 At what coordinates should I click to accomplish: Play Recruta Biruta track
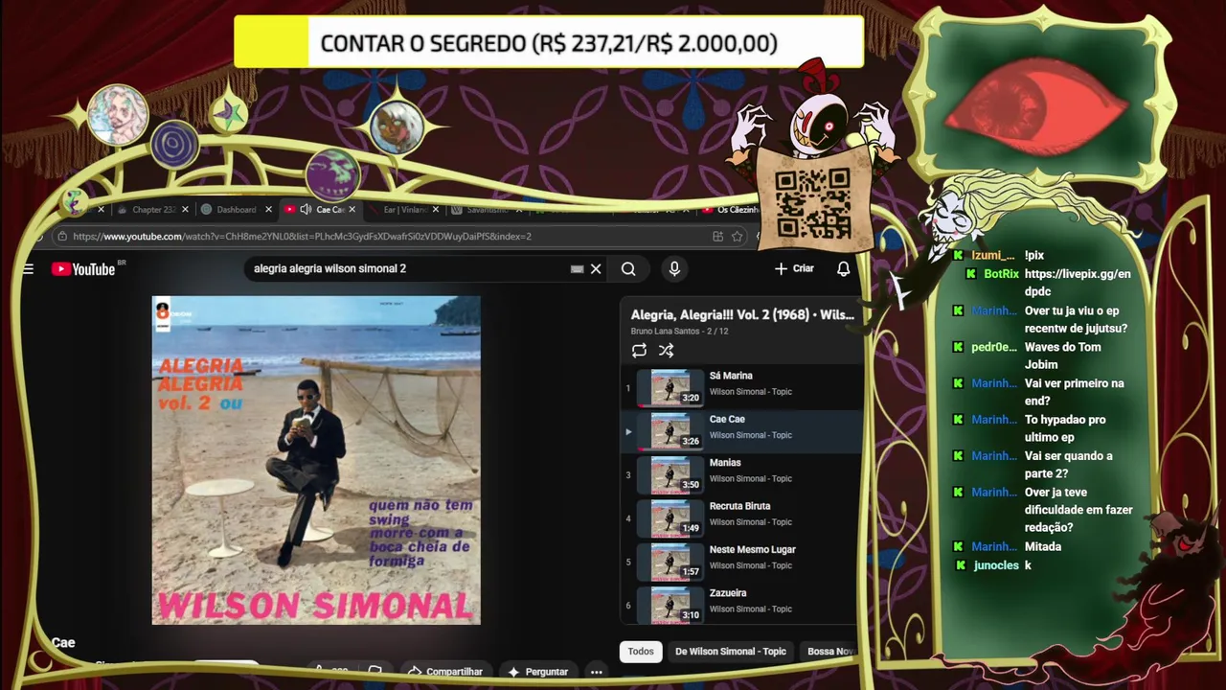pyautogui.click(x=741, y=518)
